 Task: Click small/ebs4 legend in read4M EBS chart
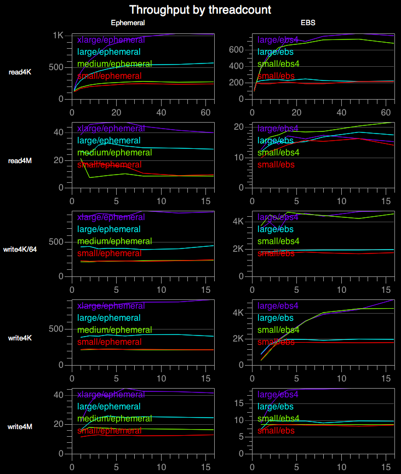[x=278, y=153]
